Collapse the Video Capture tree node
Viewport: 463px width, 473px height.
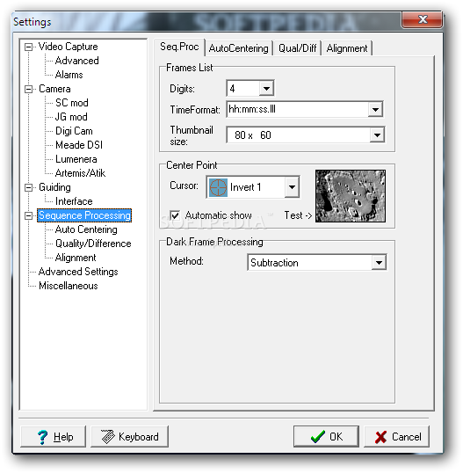28,47
